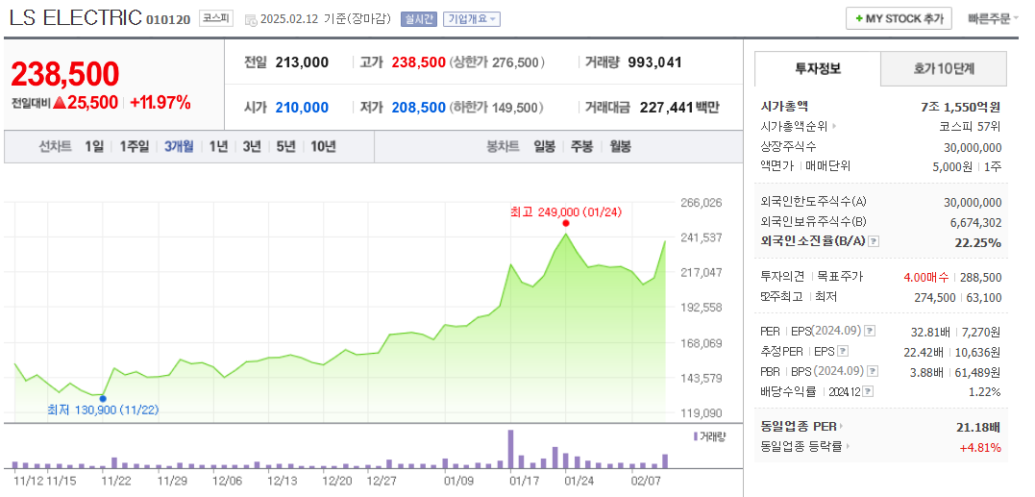Click the LS ELECTRIC stock name heading
The image size is (1035, 497).
click(75, 18)
